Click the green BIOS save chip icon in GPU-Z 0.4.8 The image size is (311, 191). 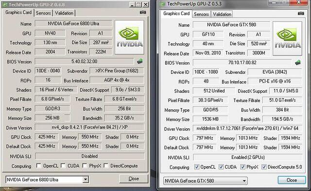(x=140, y=61)
